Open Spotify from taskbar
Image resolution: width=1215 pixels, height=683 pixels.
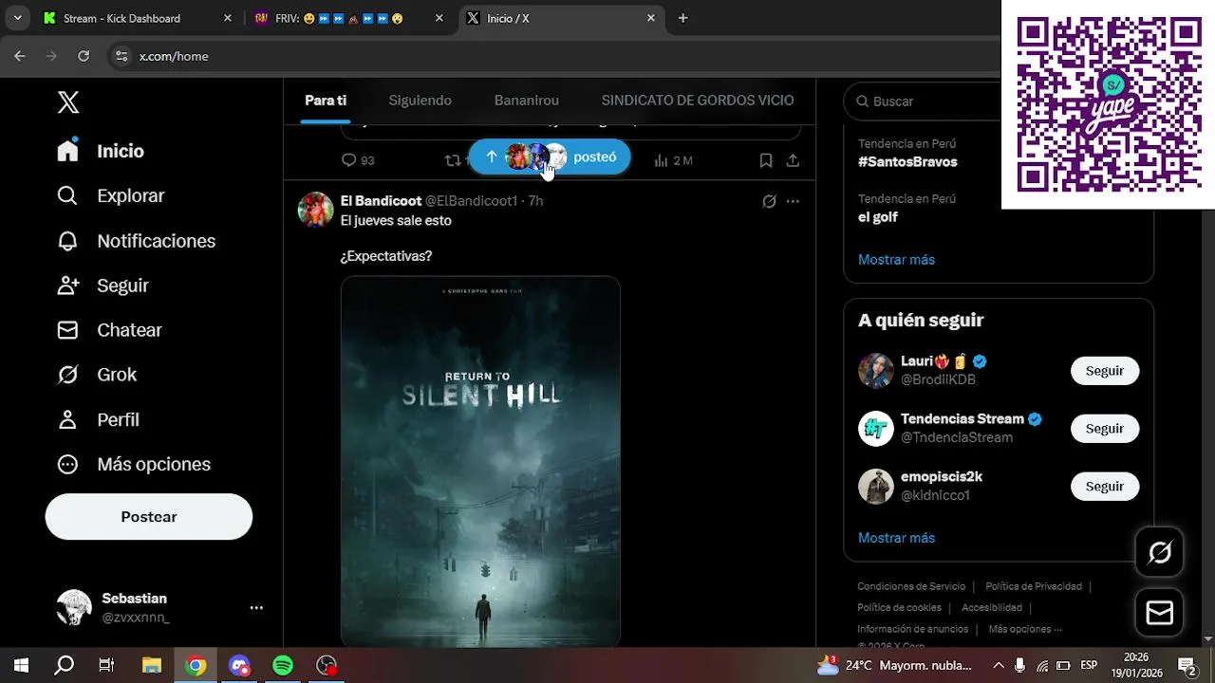coord(283,665)
